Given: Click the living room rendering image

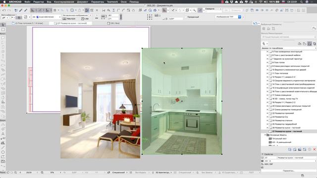Looking at the screenshot, I should click(100, 105).
